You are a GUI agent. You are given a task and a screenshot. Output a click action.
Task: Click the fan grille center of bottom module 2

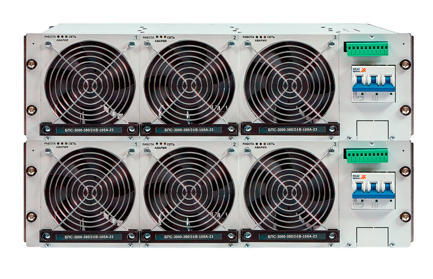click(x=189, y=189)
